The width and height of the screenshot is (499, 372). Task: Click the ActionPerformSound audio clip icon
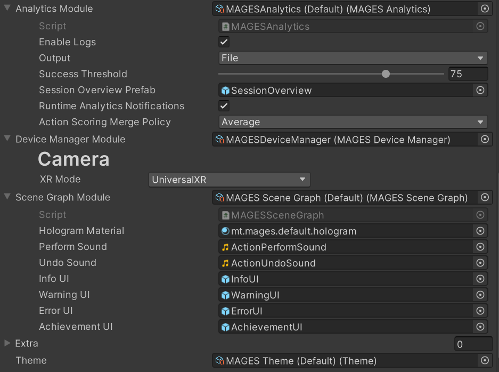[225, 247]
